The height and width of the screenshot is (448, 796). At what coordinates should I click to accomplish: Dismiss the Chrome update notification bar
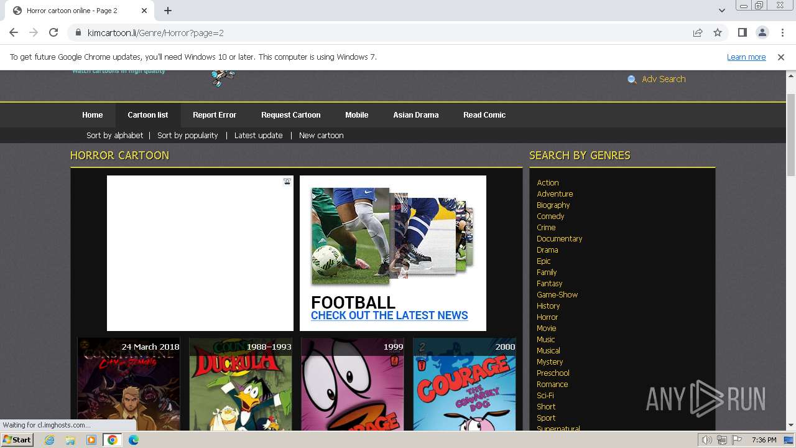[781, 57]
